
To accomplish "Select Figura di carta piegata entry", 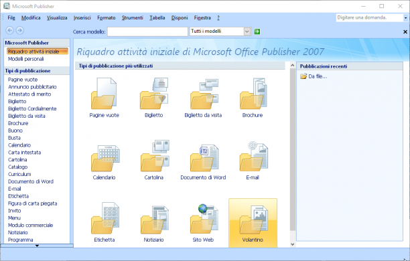I will coord(32,203).
